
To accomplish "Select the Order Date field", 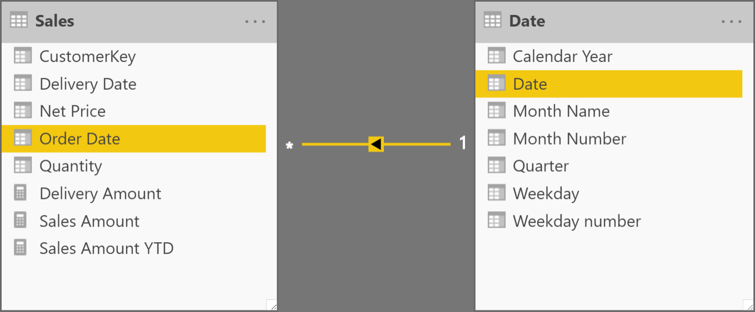I will (133, 139).
